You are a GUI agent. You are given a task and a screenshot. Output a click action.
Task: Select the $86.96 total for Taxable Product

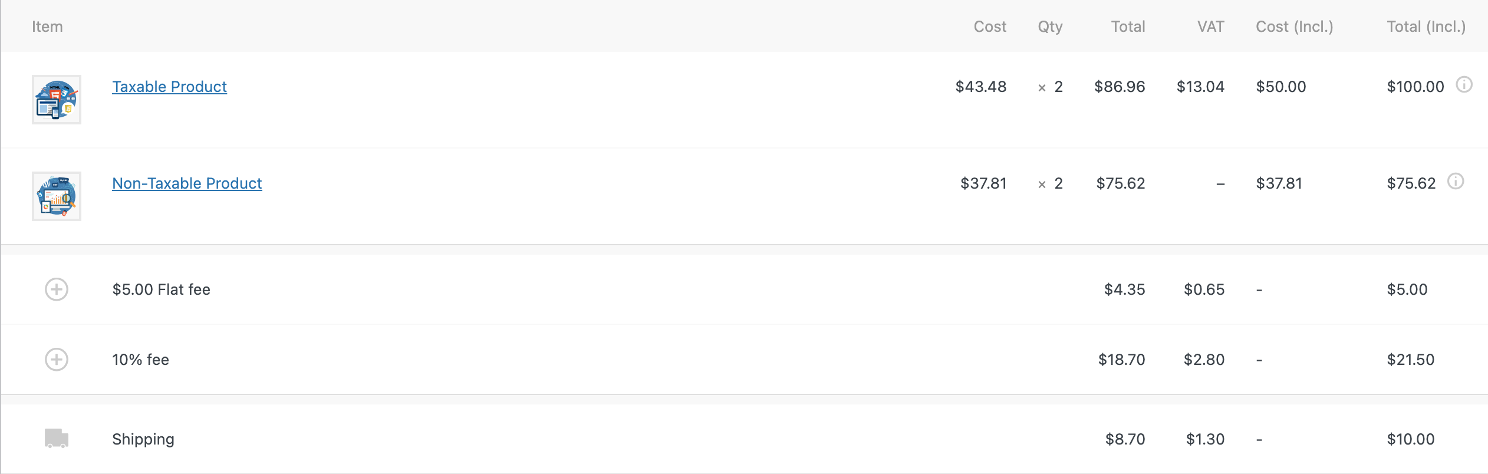pos(1119,86)
